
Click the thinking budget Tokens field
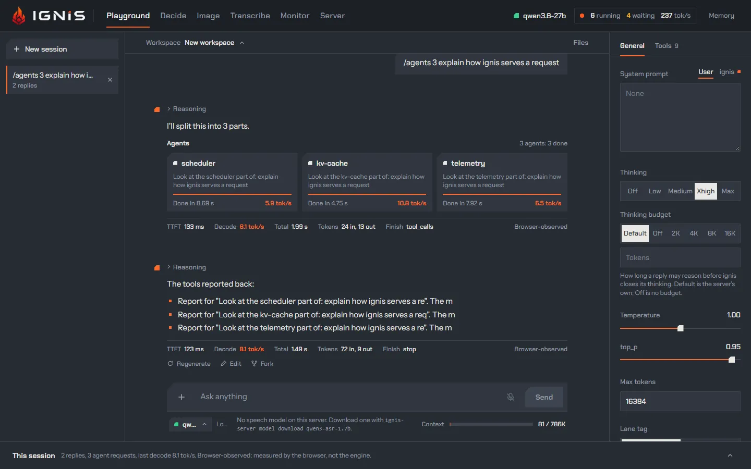[680, 257]
